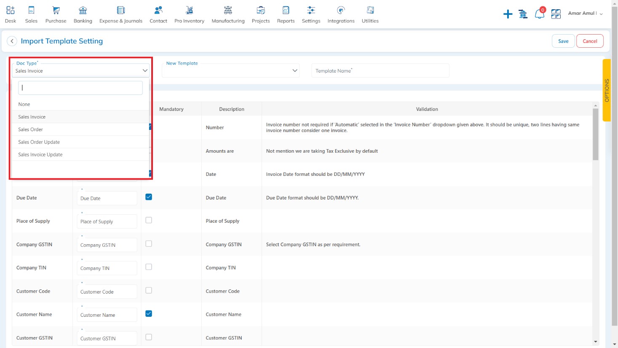Collapse the Doc Type dropdown arrow
Screen dimensions: 618x348
(145, 70)
